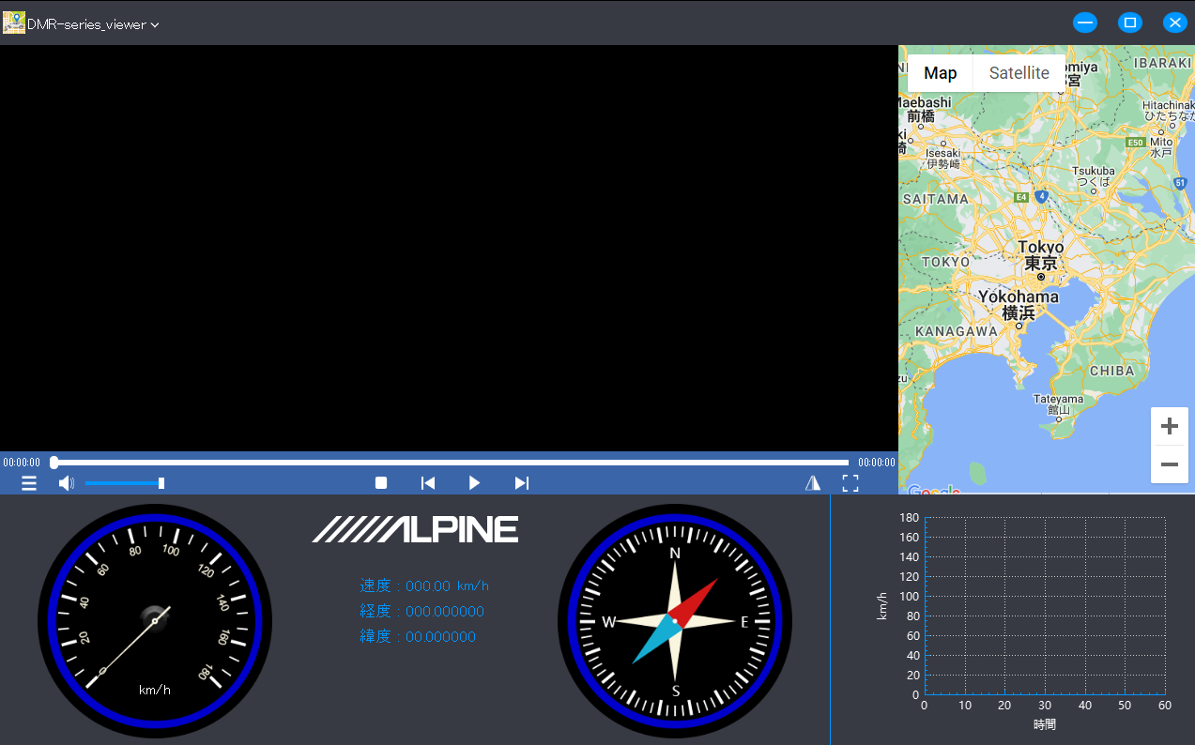Mute the speaker volume icon
The width and height of the screenshot is (1195, 745).
[x=66, y=483]
